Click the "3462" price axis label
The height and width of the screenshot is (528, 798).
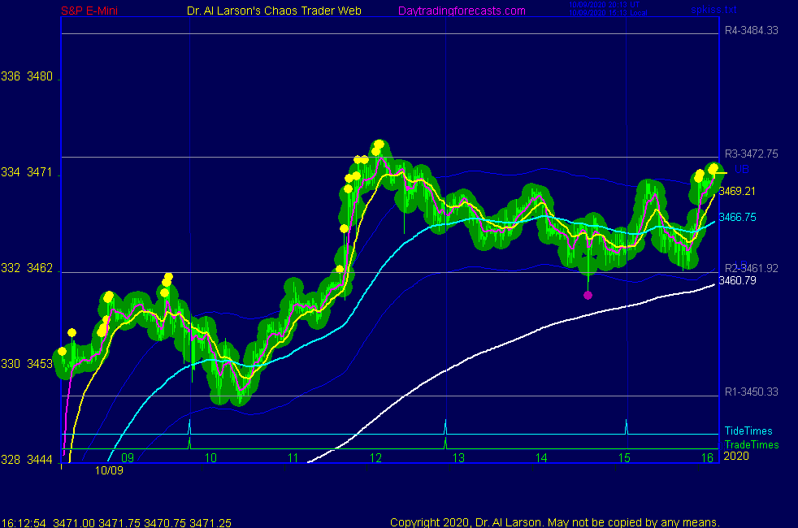pyautogui.click(x=40, y=268)
